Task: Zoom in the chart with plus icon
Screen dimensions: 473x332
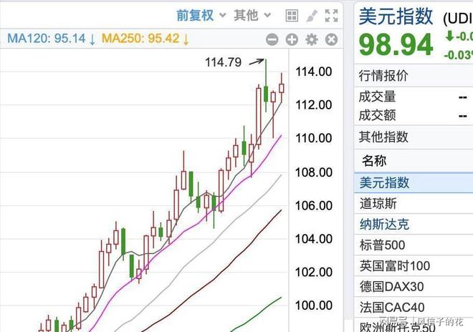Action: [292, 40]
